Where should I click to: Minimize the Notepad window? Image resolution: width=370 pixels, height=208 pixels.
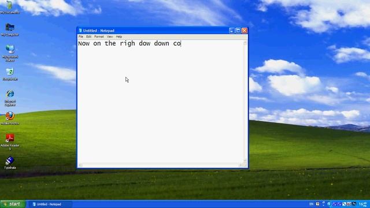pos(232,31)
